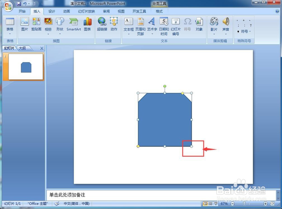Run spelling check in status bar
The height and width of the screenshot is (209, 282).
(x=57, y=204)
